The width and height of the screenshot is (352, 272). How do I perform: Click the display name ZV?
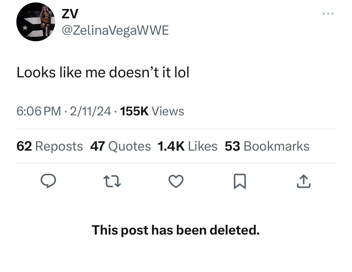pyautogui.click(x=70, y=14)
